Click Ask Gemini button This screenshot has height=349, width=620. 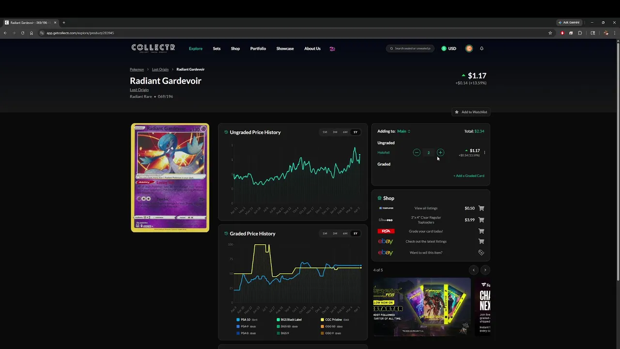tap(569, 22)
